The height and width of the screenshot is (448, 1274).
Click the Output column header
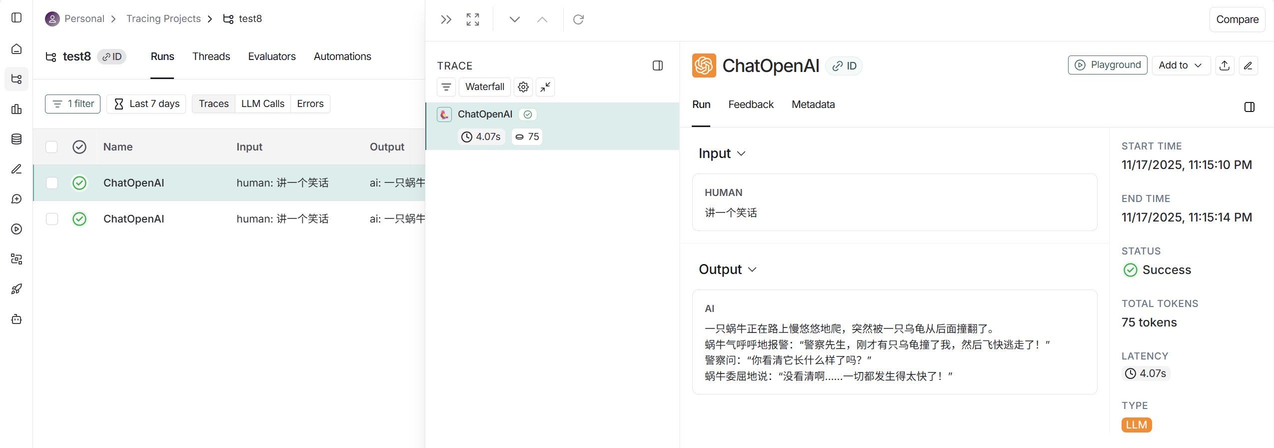click(x=387, y=147)
